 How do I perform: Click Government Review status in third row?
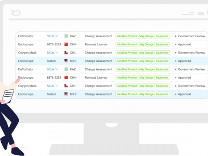click(191, 53)
